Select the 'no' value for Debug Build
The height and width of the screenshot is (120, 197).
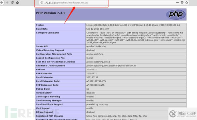88,89
